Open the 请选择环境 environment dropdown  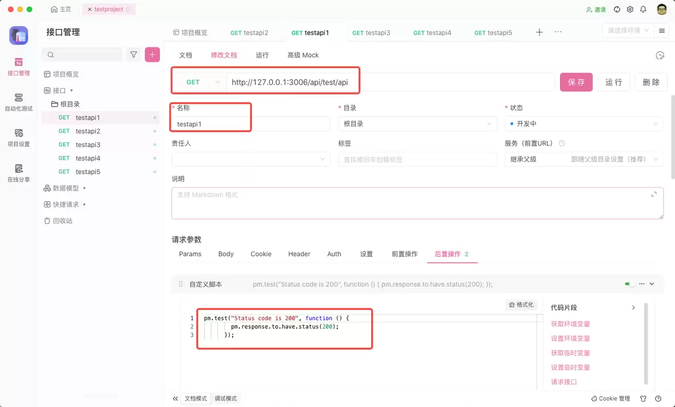(628, 31)
